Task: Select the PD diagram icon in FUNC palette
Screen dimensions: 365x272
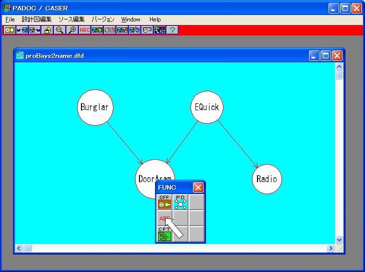Action: point(180,202)
